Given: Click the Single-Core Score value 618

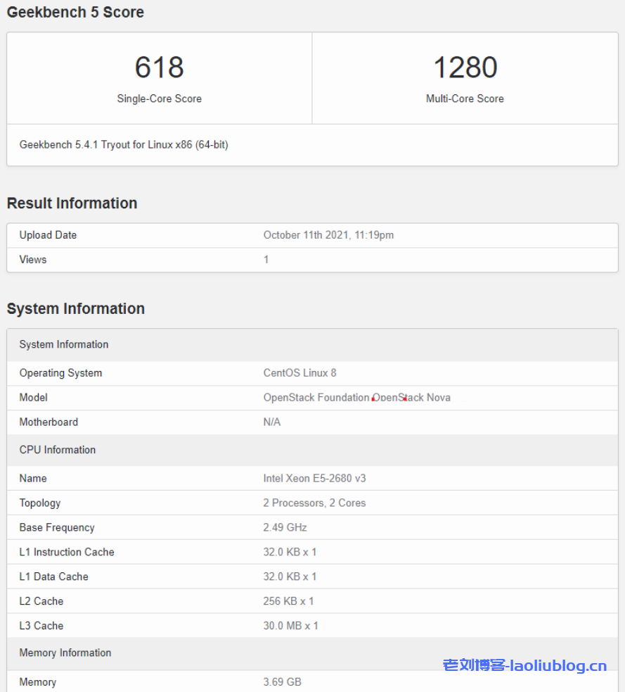Looking at the screenshot, I should coord(159,68).
